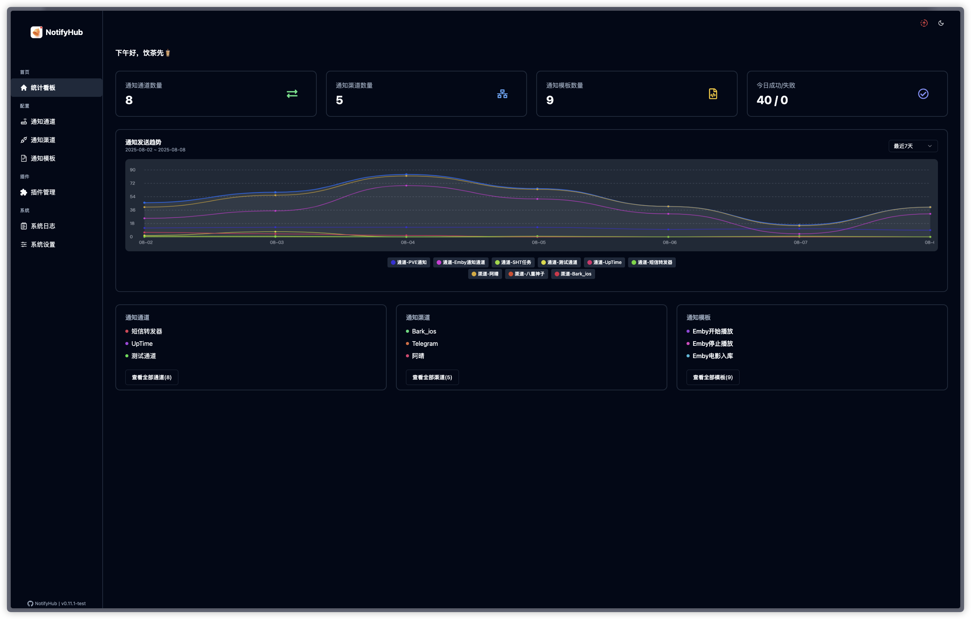Click the blue network icon on routes card
The width and height of the screenshot is (971, 619).
click(502, 94)
